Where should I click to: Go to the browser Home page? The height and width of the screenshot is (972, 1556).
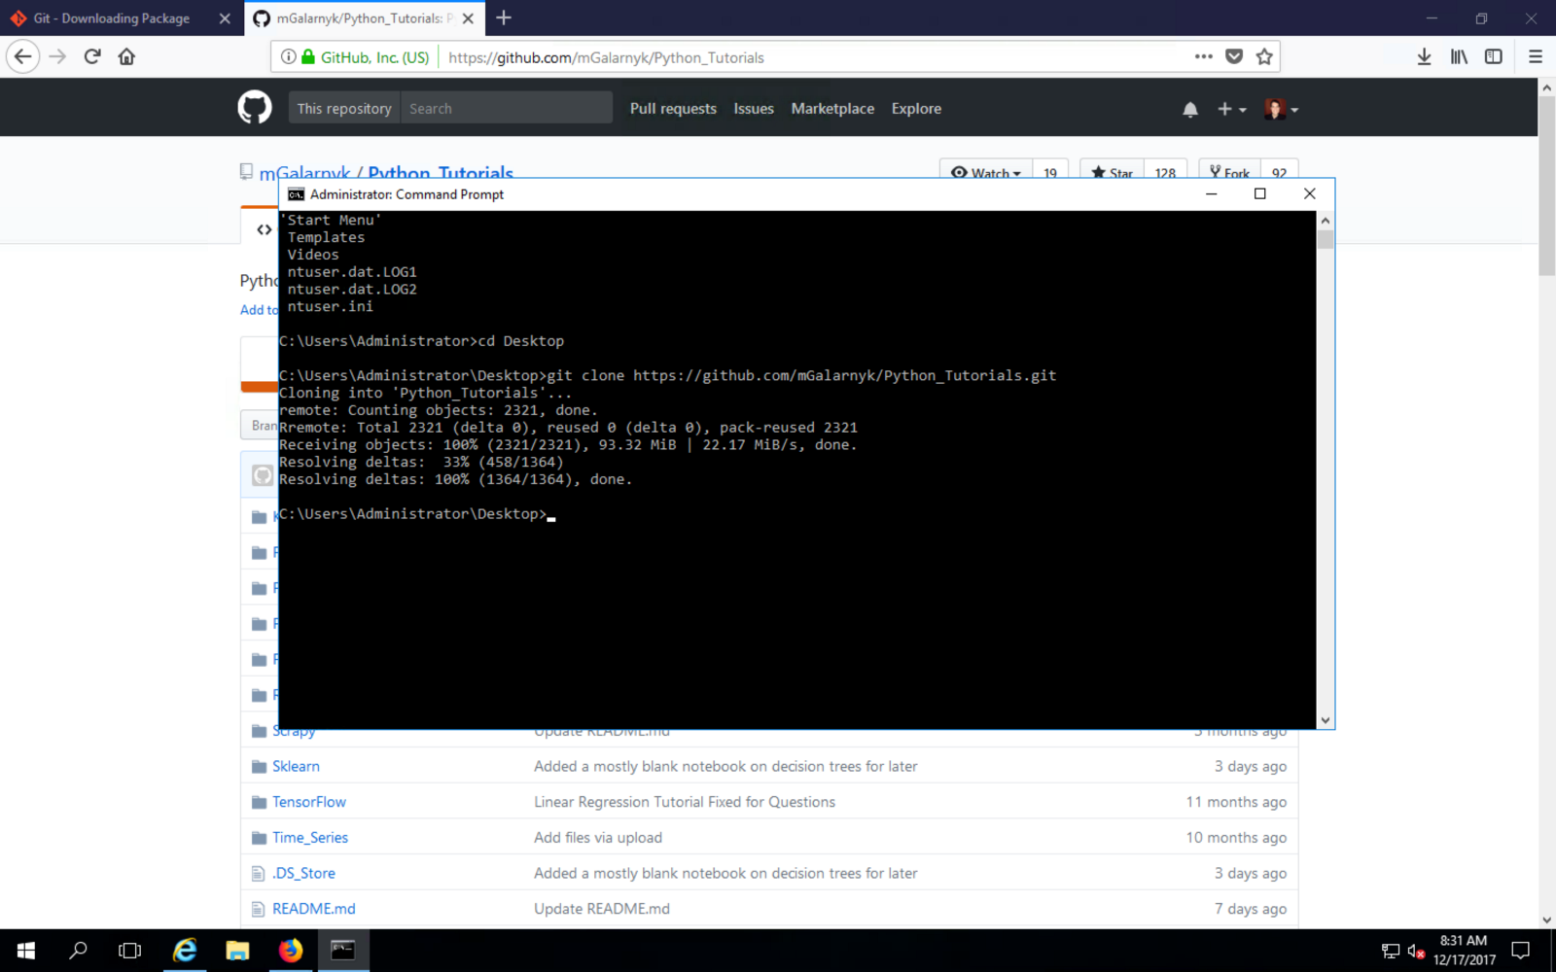pos(126,56)
